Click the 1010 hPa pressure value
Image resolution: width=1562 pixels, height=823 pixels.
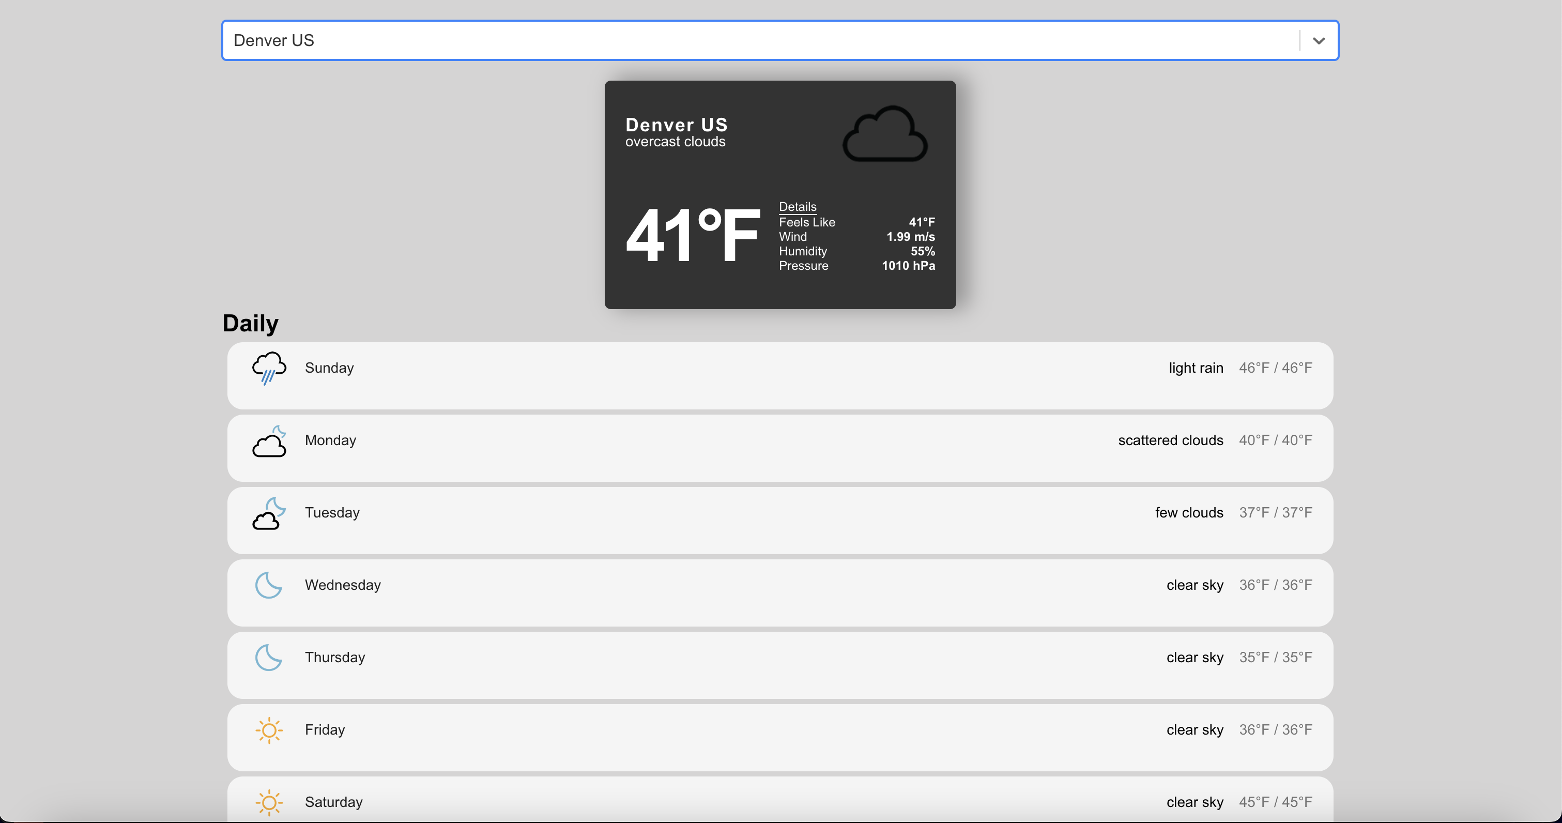click(x=908, y=266)
